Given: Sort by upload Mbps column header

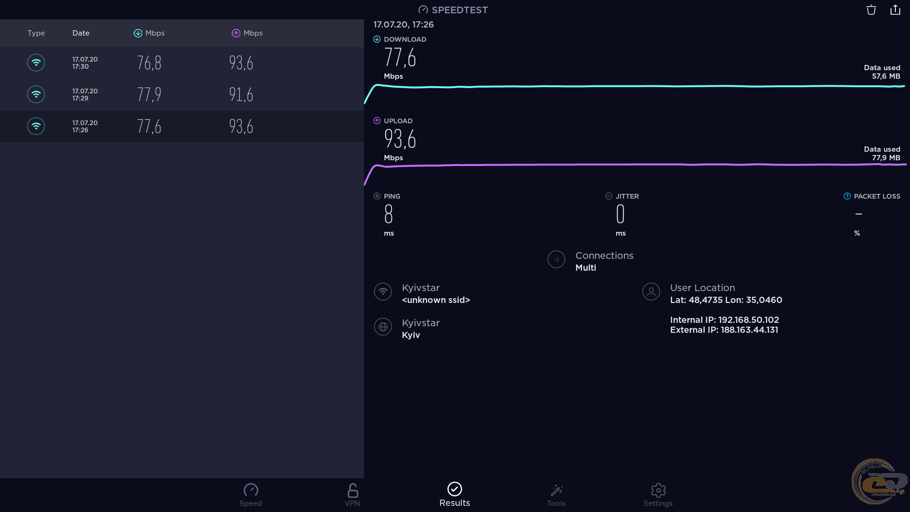Looking at the screenshot, I should [x=247, y=33].
